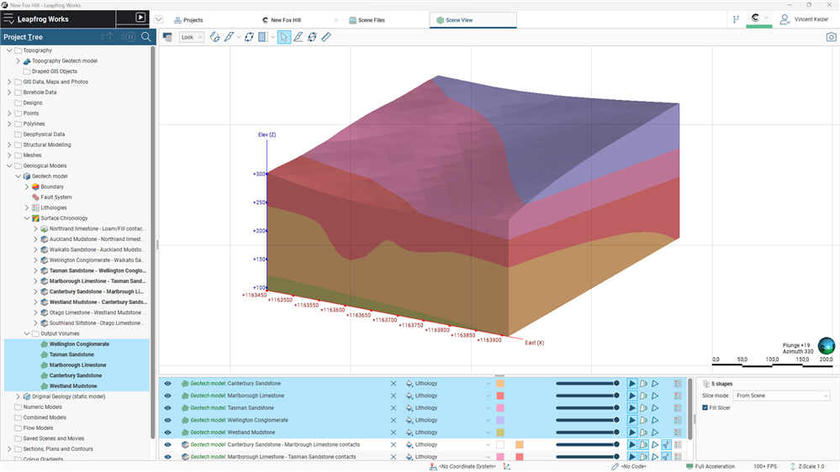840x472 pixels.
Task: Select the ruler measurement tool in toolbar
Action: [x=326, y=37]
